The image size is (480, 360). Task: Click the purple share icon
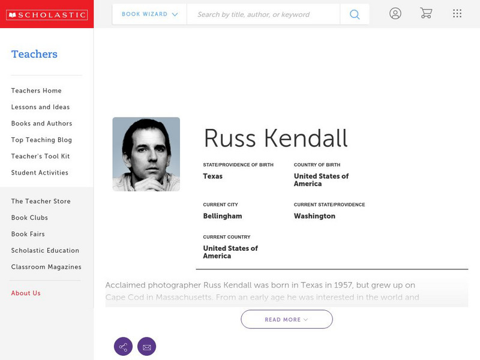tap(123, 346)
